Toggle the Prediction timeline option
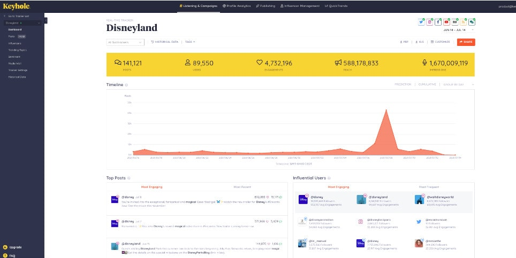This screenshot has width=516, height=258. (403, 85)
